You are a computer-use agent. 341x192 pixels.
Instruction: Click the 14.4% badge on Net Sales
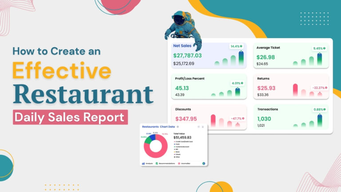point(236,46)
